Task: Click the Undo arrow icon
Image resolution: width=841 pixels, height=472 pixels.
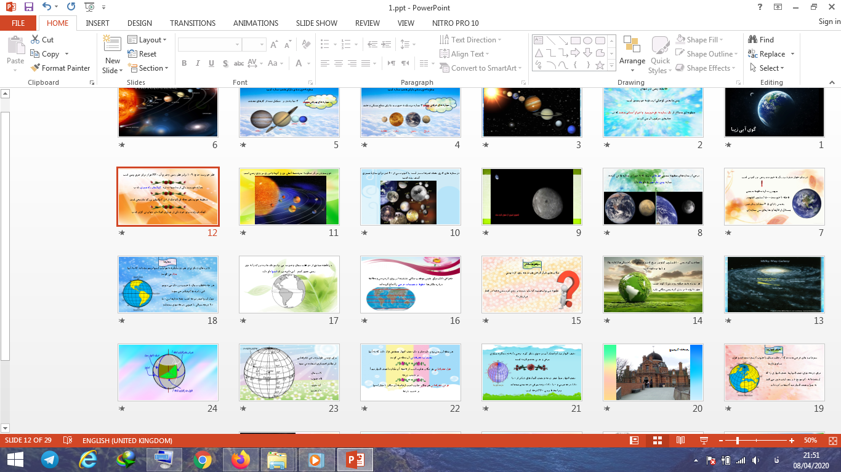Action: click(x=47, y=7)
